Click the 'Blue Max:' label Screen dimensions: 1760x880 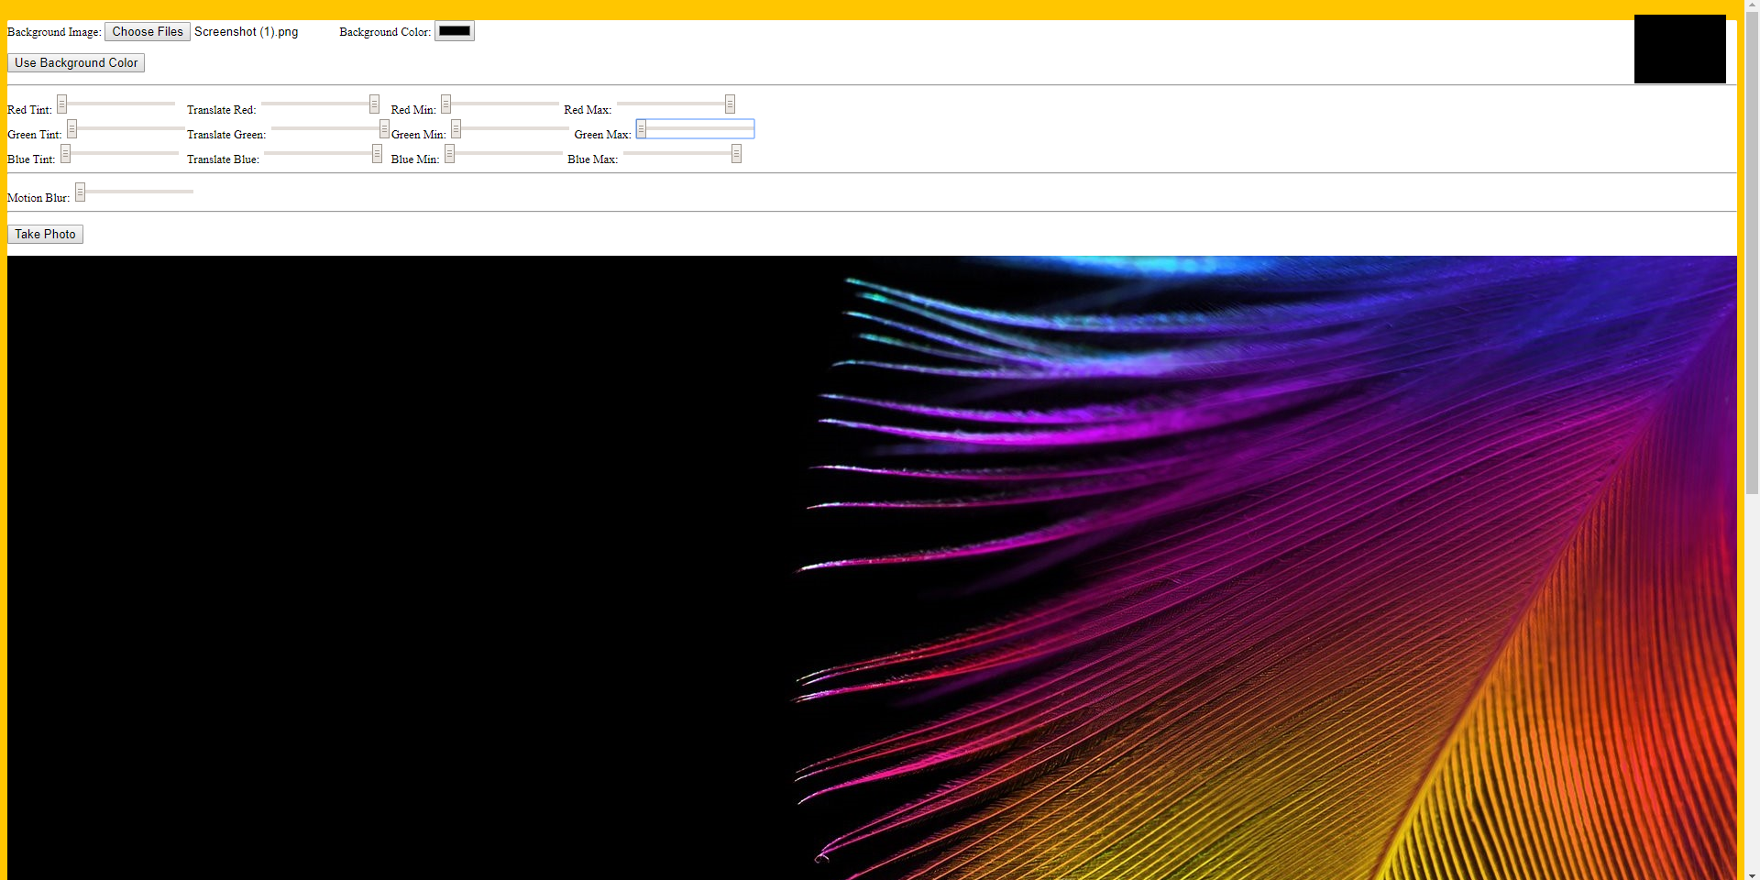click(592, 159)
